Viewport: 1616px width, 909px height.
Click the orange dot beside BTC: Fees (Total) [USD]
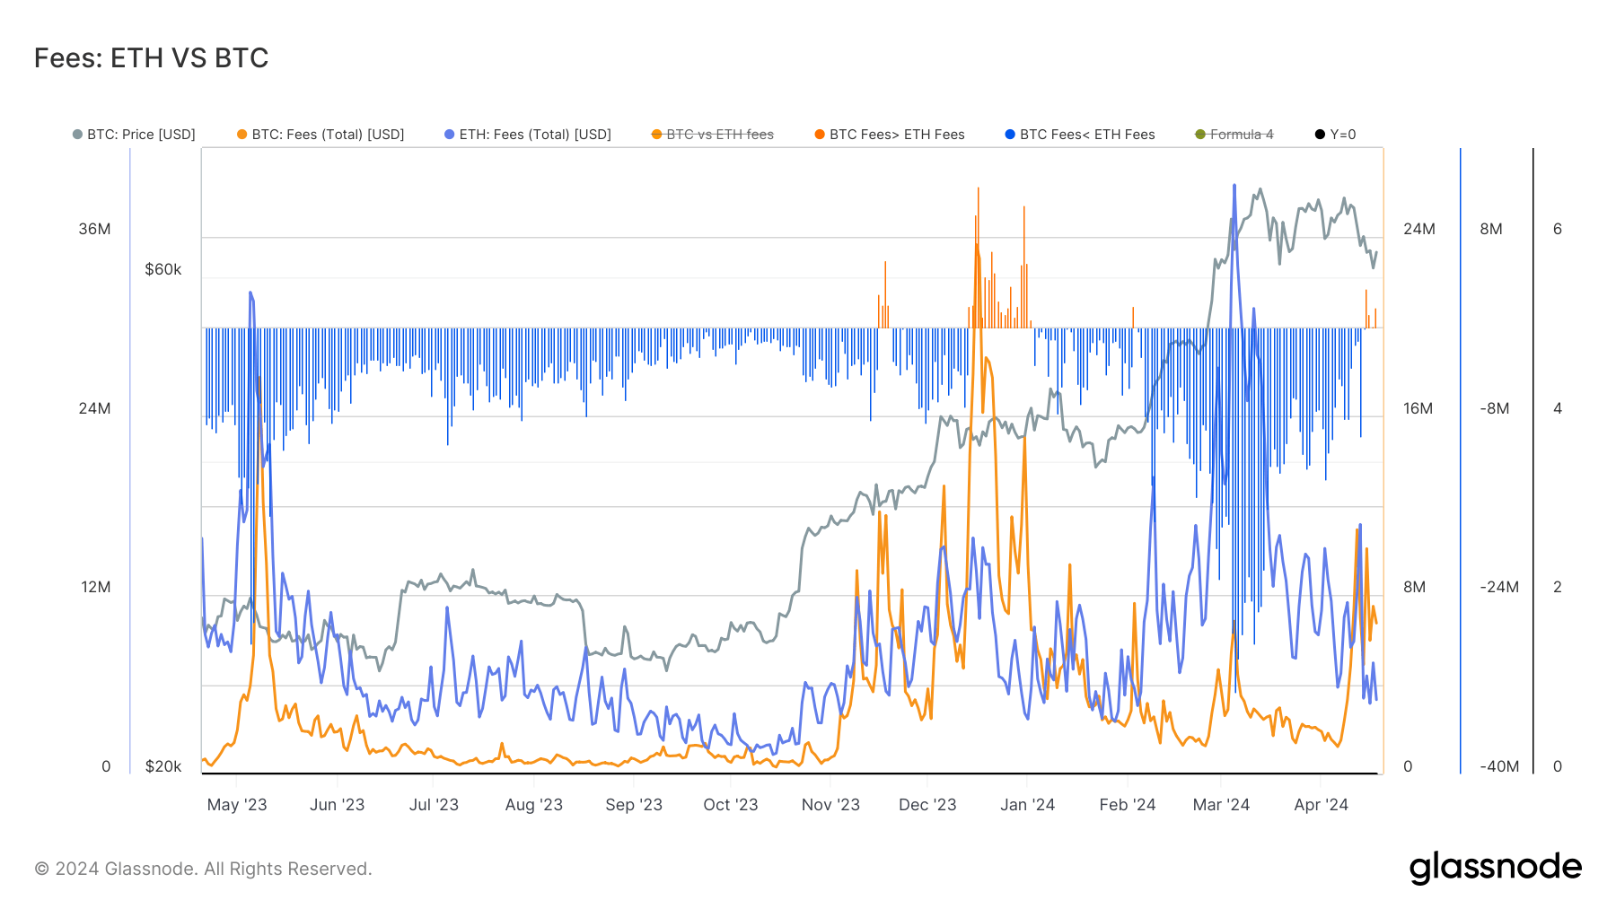[x=240, y=134]
